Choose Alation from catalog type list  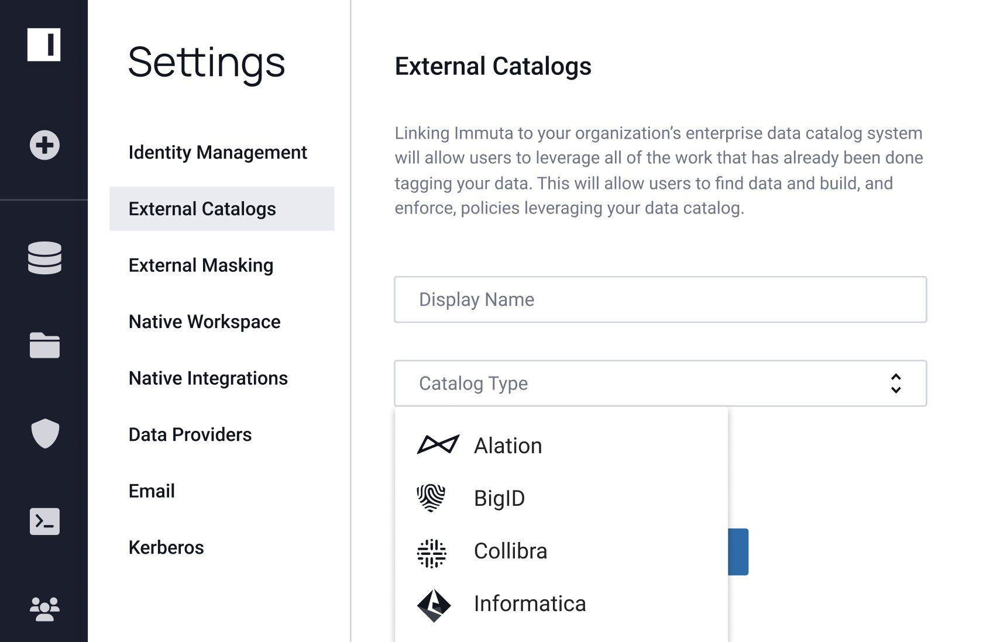561,446
